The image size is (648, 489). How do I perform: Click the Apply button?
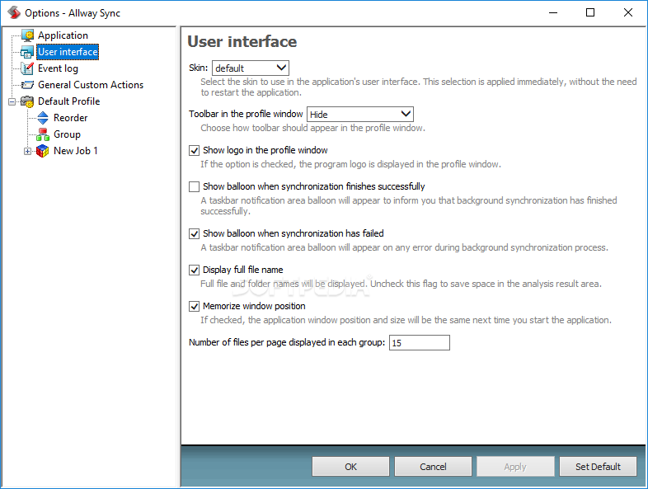coord(515,467)
